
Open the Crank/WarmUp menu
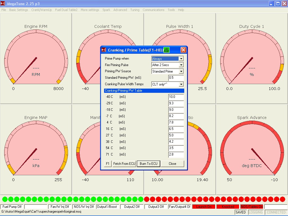42,10
